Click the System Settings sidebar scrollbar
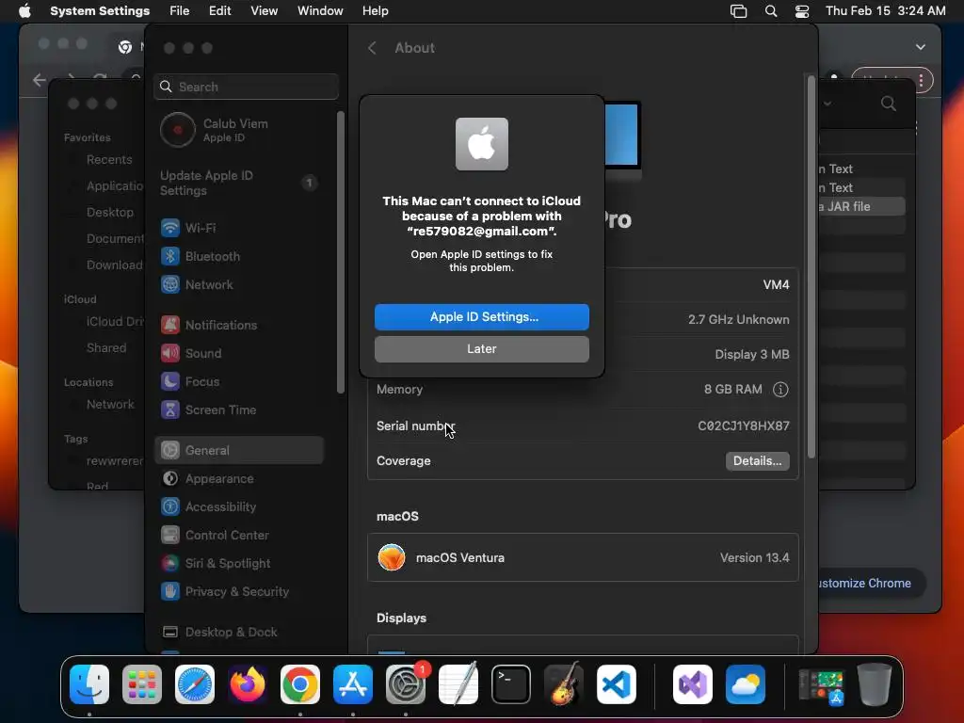The height and width of the screenshot is (723, 964). (x=341, y=252)
